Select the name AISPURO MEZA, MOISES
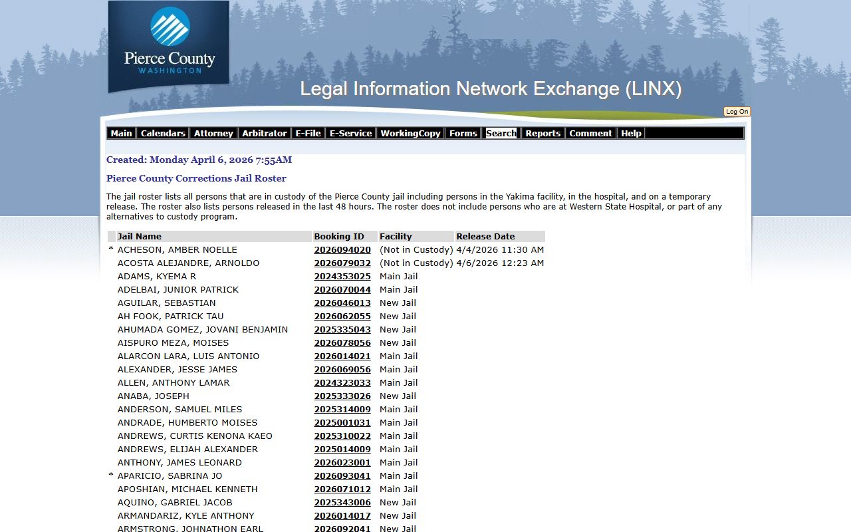 pos(174,343)
